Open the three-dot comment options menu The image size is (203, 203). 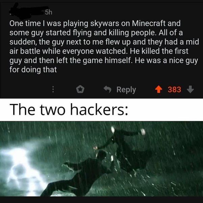[53, 90]
